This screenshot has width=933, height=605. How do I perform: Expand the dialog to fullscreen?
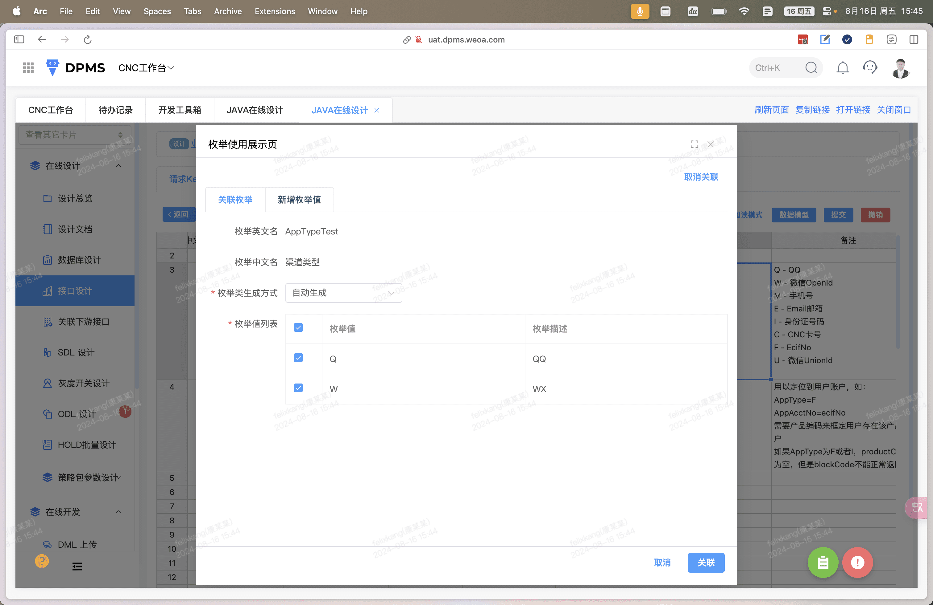pos(694,144)
